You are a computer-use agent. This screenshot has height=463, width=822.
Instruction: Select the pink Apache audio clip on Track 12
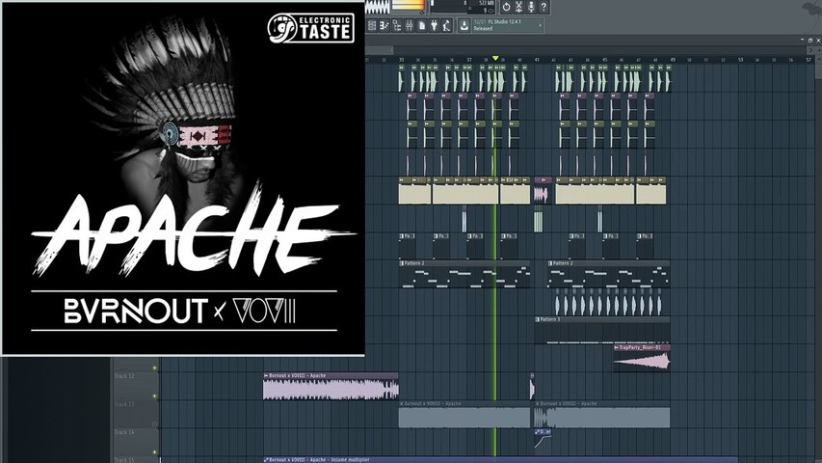tap(331, 387)
